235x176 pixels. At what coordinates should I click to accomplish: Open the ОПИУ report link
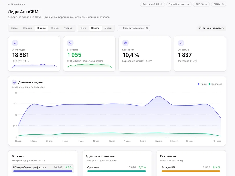[219, 4]
